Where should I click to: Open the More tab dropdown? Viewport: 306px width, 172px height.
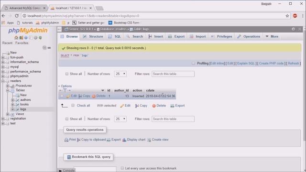pyautogui.click(x=272, y=36)
